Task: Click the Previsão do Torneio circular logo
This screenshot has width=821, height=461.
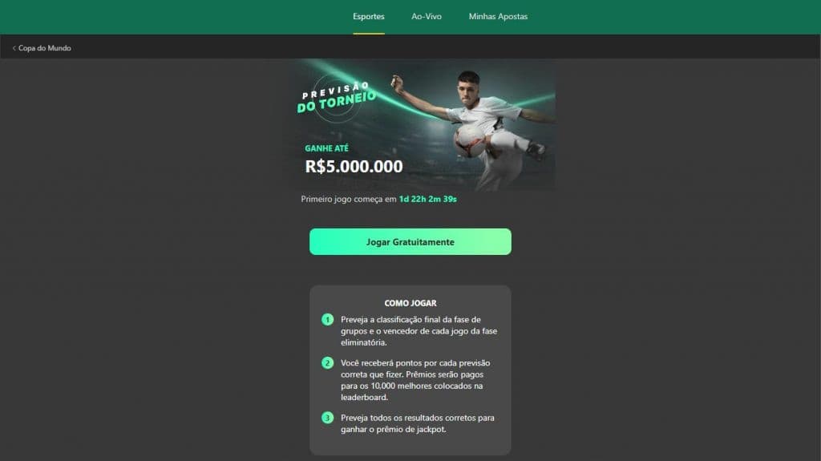Action: 337,98
